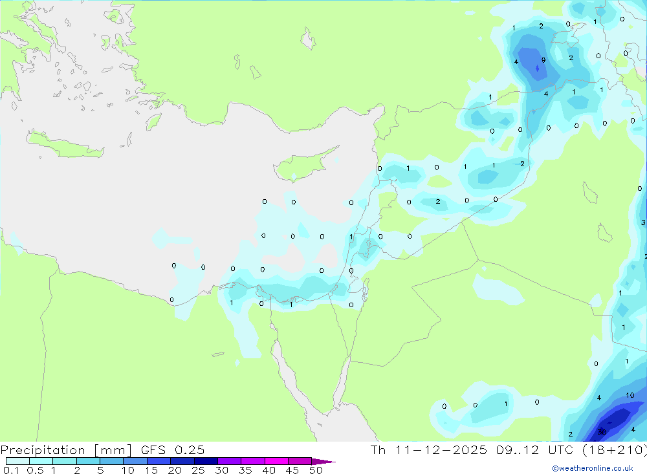
Task: Click the '0.5' legend scale label
Action: tap(35, 470)
